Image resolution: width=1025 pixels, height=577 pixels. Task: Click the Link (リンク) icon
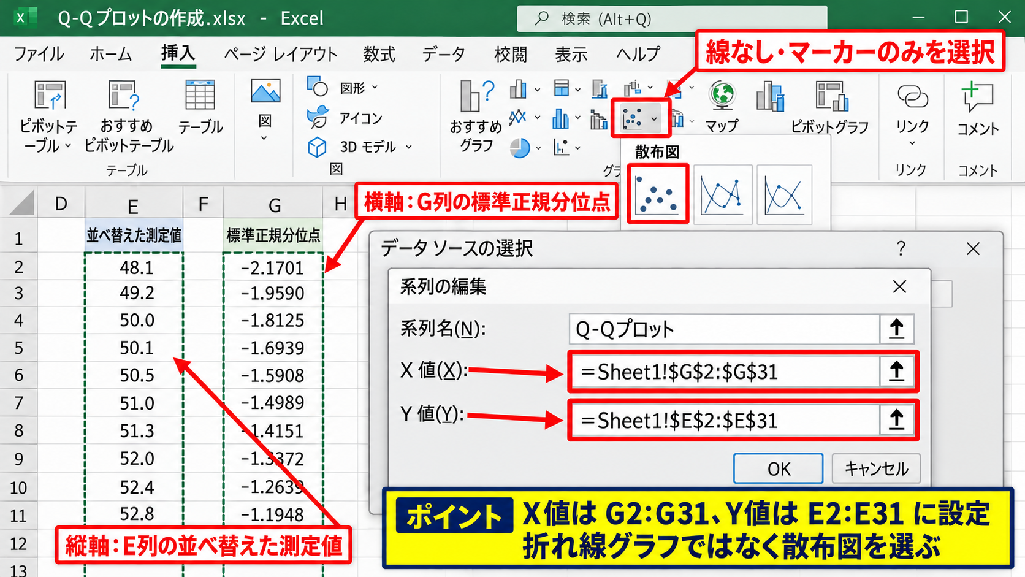[x=912, y=96]
